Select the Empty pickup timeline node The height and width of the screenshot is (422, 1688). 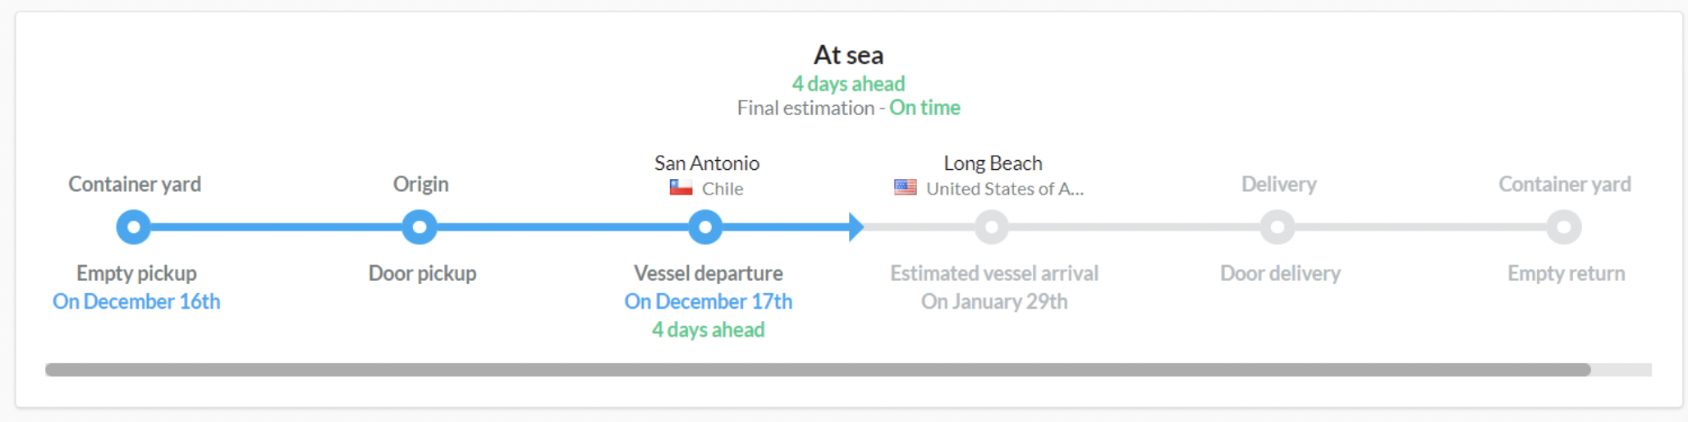[x=134, y=227]
